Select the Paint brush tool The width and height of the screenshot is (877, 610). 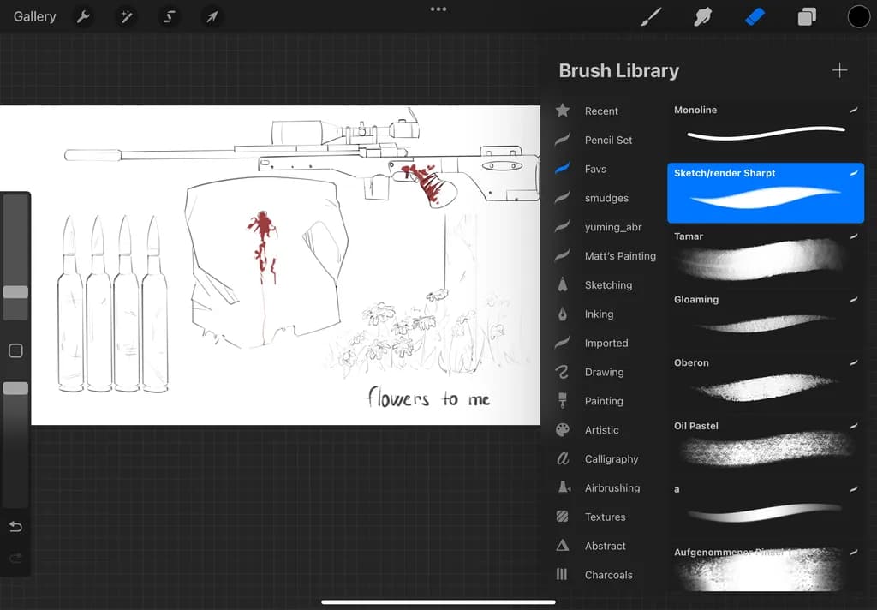click(651, 17)
